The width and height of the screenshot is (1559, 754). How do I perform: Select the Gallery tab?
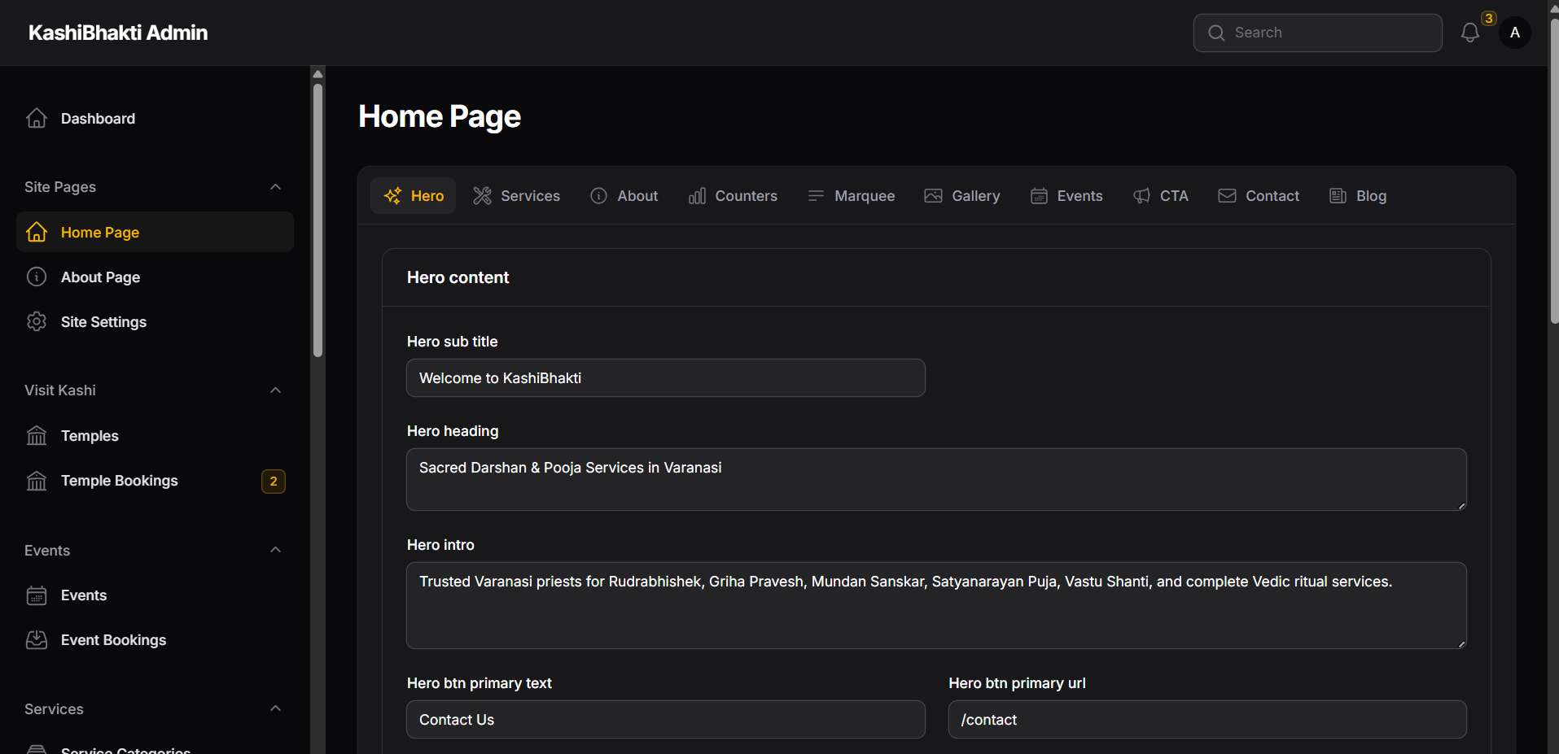pyautogui.click(x=962, y=196)
